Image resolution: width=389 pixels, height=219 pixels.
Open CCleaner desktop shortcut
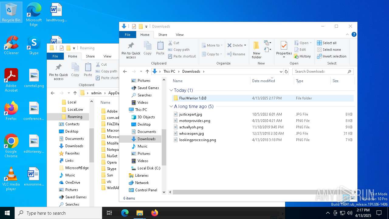pyautogui.click(x=11, y=45)
